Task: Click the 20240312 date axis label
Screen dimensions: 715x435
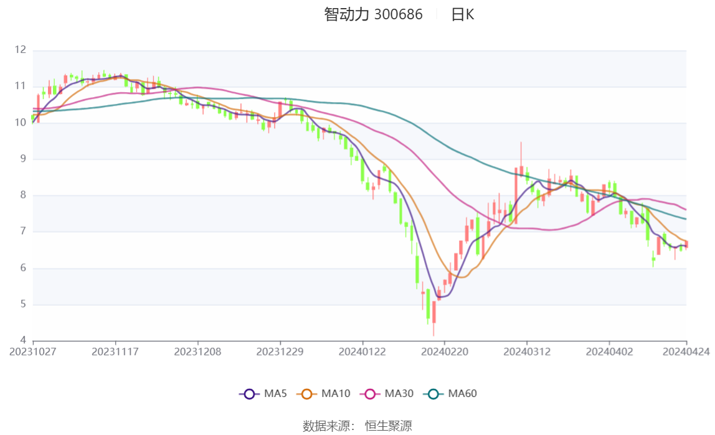Action: [x=527, y=352]
